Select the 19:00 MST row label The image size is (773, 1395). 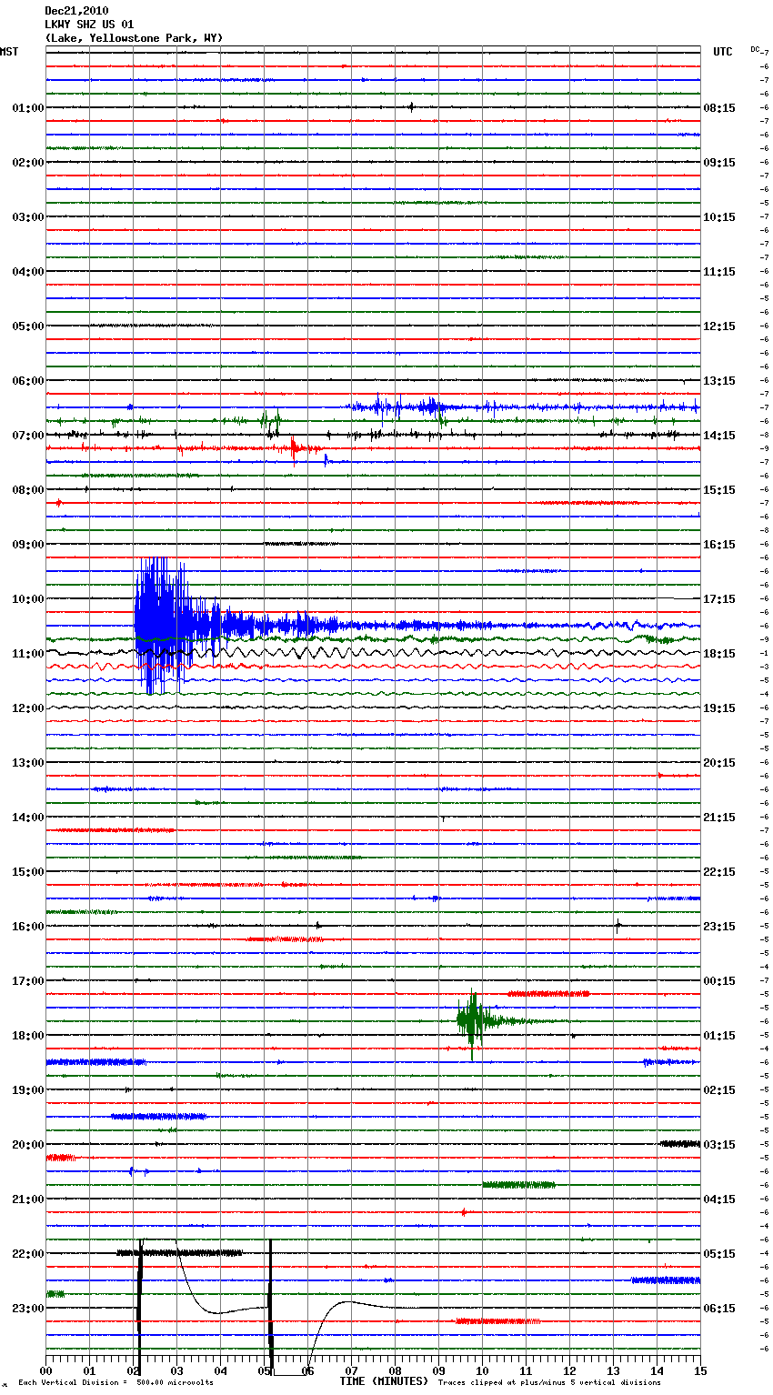point(27,1090)
